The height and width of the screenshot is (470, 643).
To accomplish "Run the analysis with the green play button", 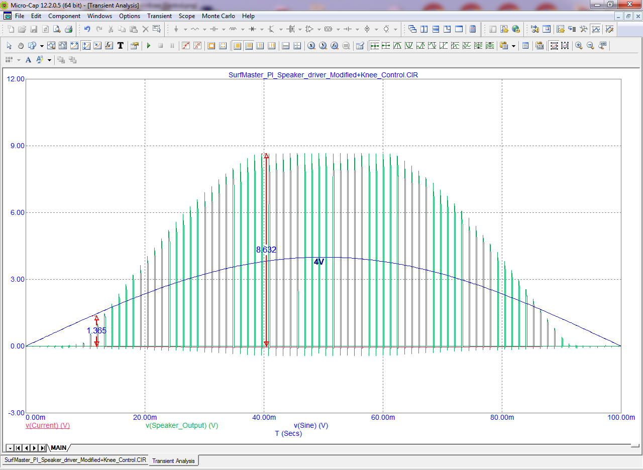I will point(149,46).
